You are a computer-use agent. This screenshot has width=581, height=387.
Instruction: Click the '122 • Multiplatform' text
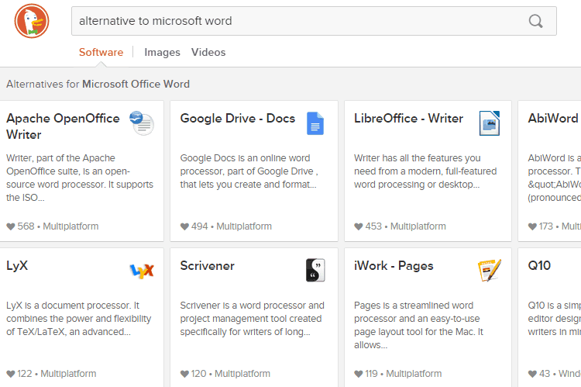(x=57, y=374)
